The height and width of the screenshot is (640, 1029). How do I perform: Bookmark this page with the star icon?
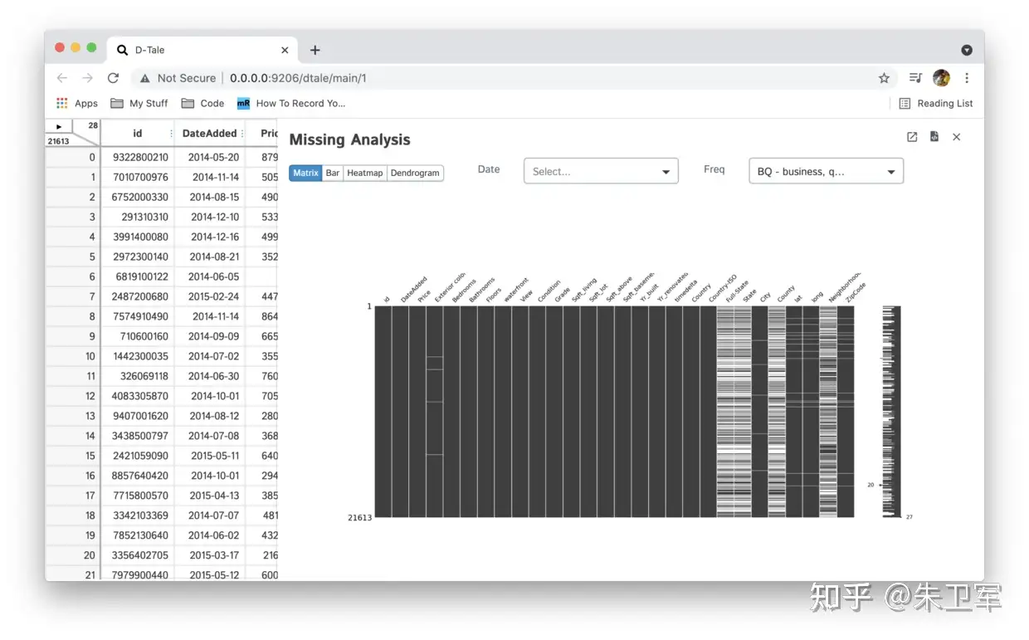coord(884,78)
